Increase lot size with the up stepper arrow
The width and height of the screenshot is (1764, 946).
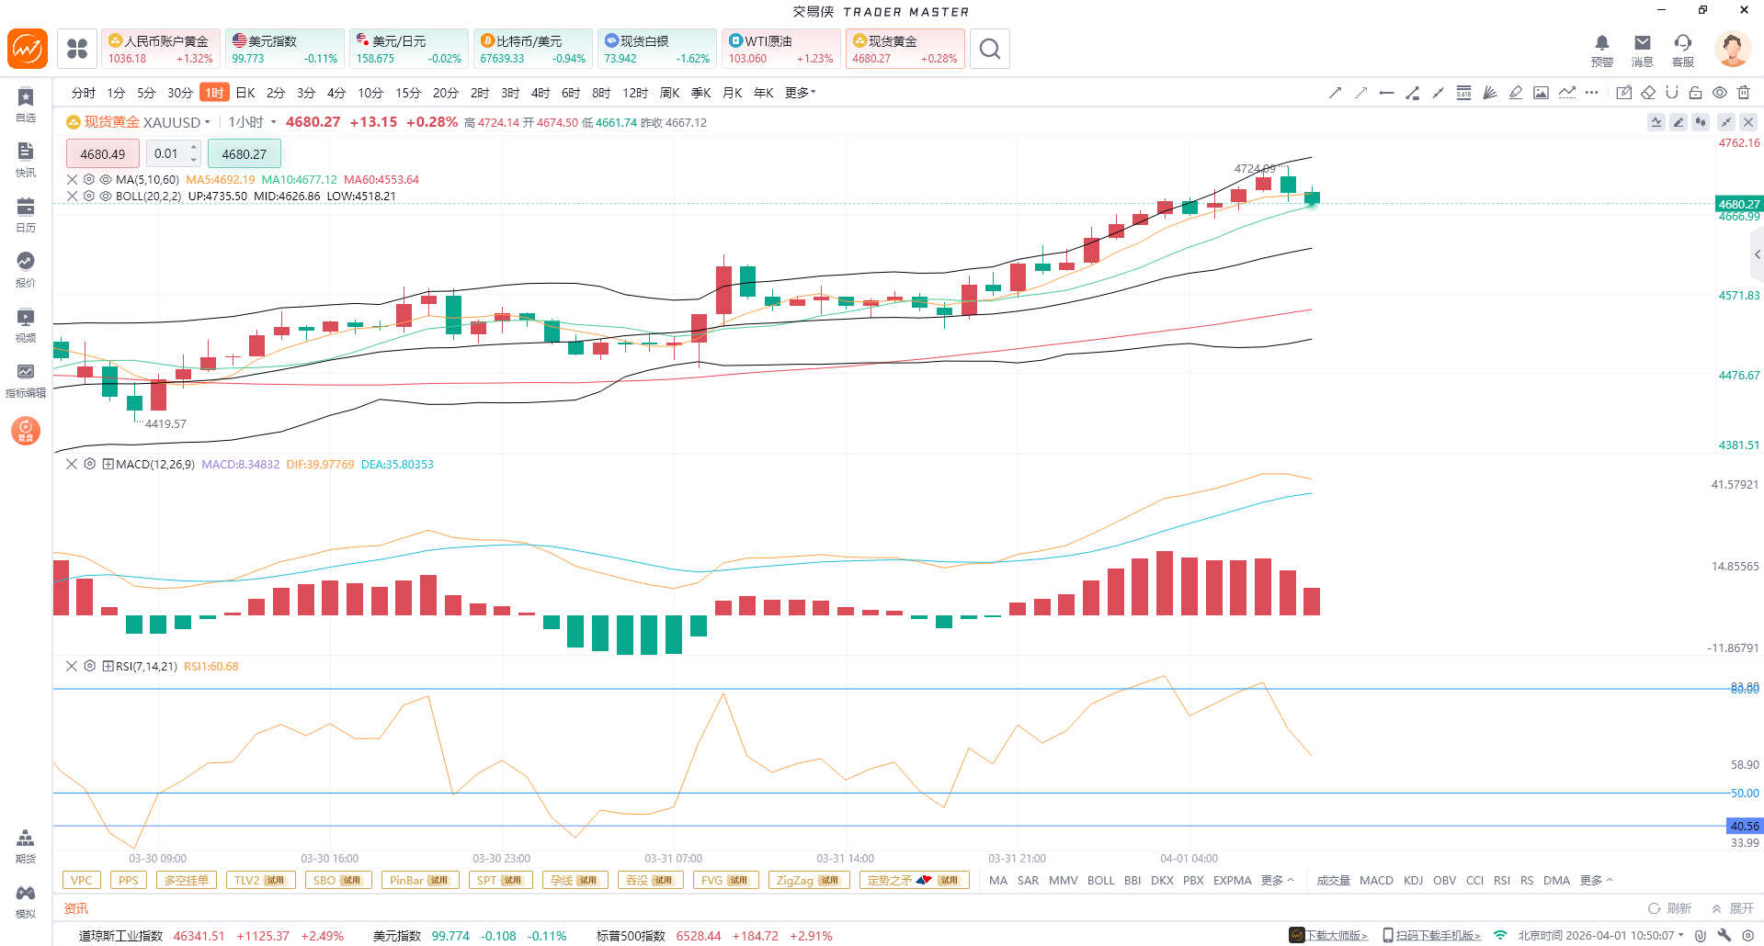pos(194,147)
